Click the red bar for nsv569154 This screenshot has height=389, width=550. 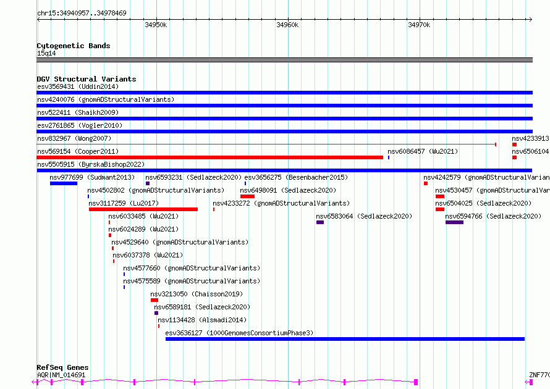pos(209,157)
